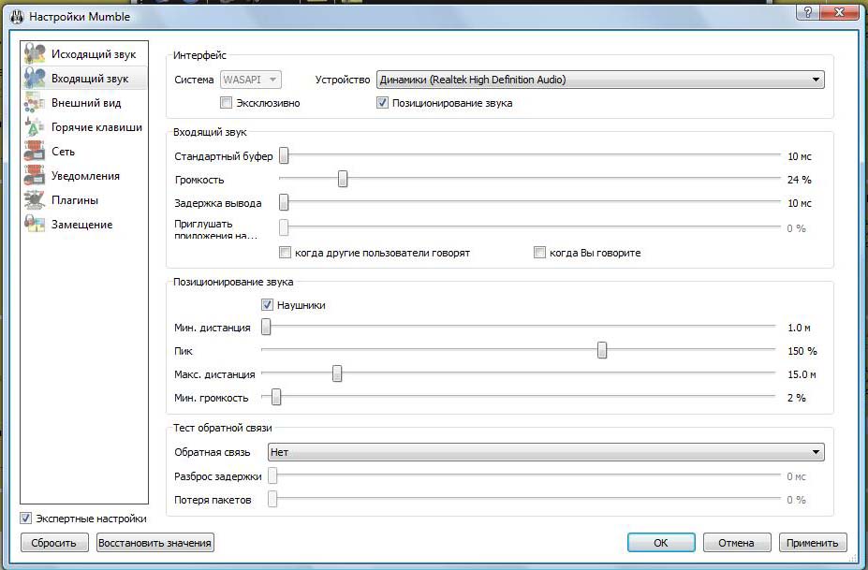Open the Плагины section icon
This screenshot has height=570, width=868.
pos(35,200)
